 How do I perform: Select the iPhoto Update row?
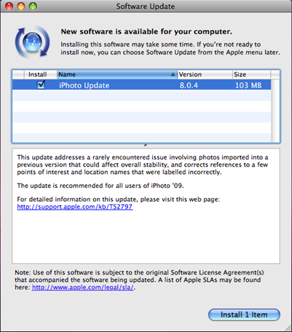click(x=142, y=85)
